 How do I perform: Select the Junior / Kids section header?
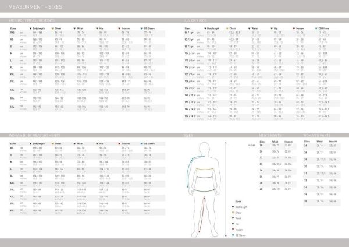coord(195,19)
